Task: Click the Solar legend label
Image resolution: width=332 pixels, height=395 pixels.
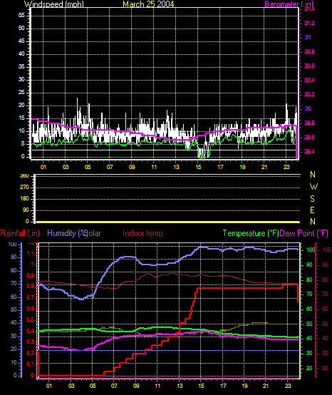Action: [93, 233]
